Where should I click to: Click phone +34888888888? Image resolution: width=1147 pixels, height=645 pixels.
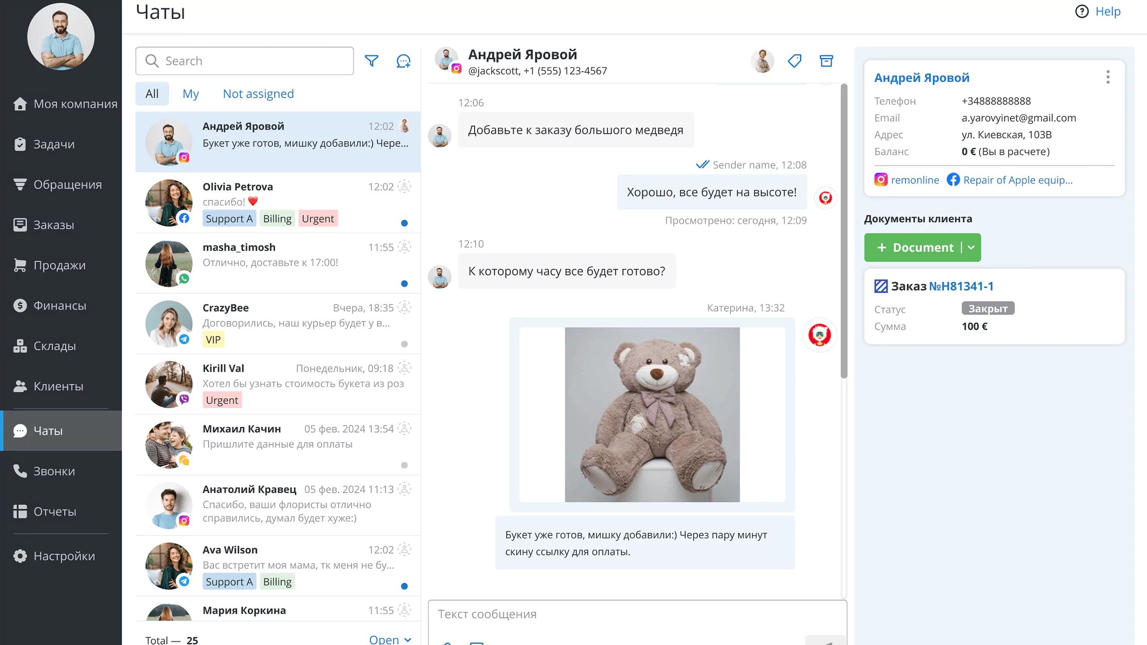click(996, 101)
